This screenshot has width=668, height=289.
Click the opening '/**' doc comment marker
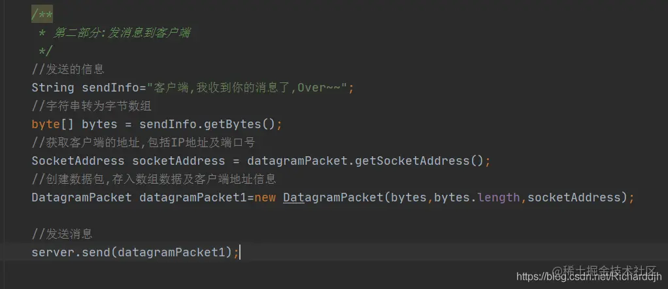point(42,15)
